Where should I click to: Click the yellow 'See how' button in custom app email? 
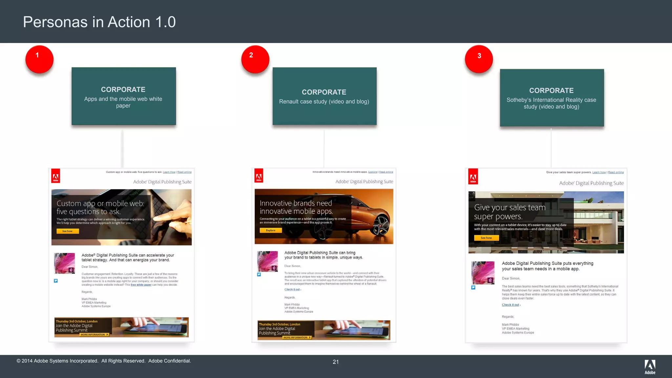click(x=68, y=231)
